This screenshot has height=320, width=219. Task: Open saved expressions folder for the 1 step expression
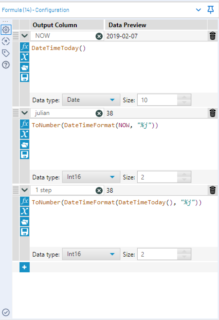[24, 222]
